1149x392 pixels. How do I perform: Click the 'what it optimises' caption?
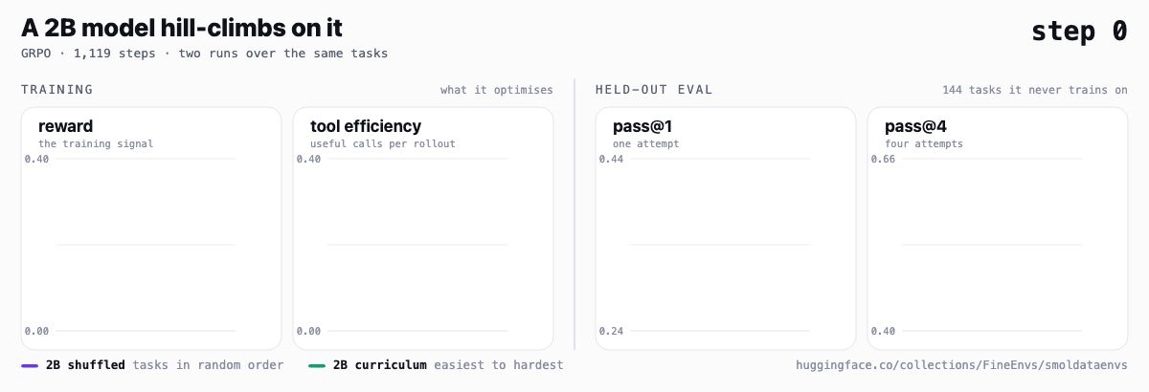pos(497,90)
